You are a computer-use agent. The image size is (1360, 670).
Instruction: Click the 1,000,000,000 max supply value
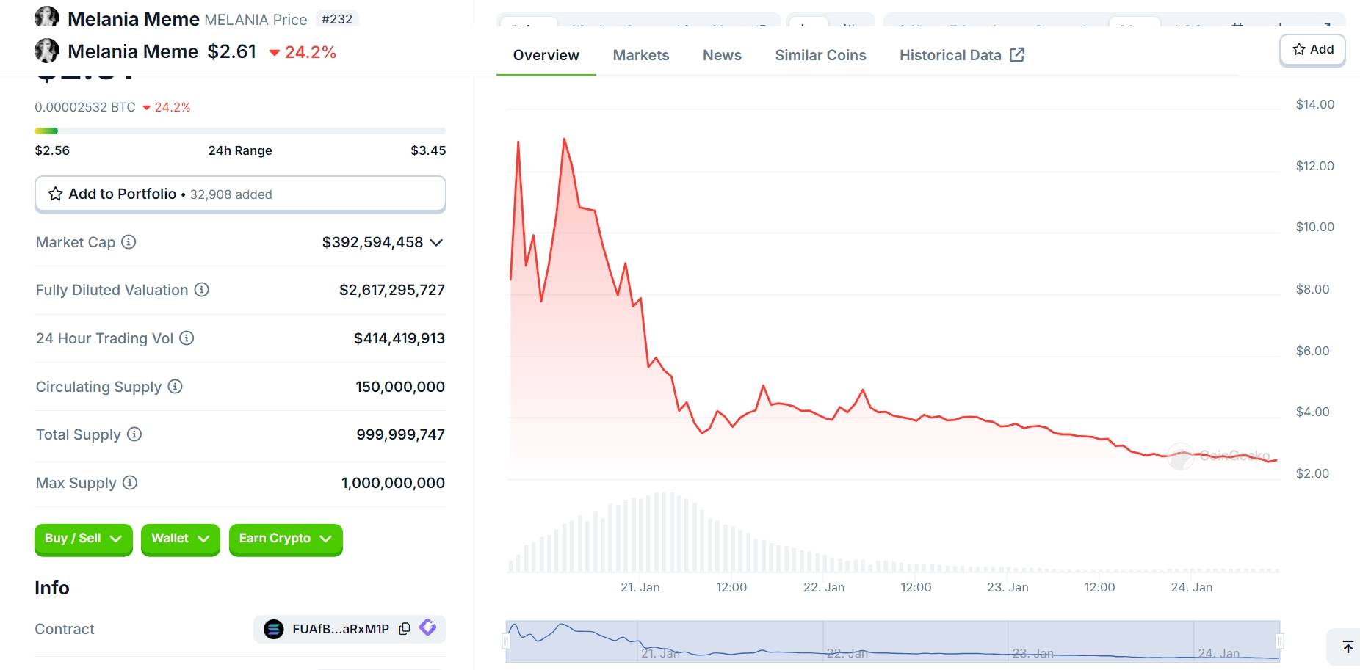[x=393, y=483]
